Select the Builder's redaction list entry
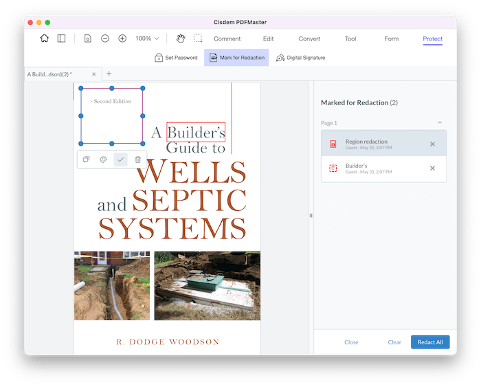Image resolution: width=481 pixels, height=387 pixels. coord(383,168)
